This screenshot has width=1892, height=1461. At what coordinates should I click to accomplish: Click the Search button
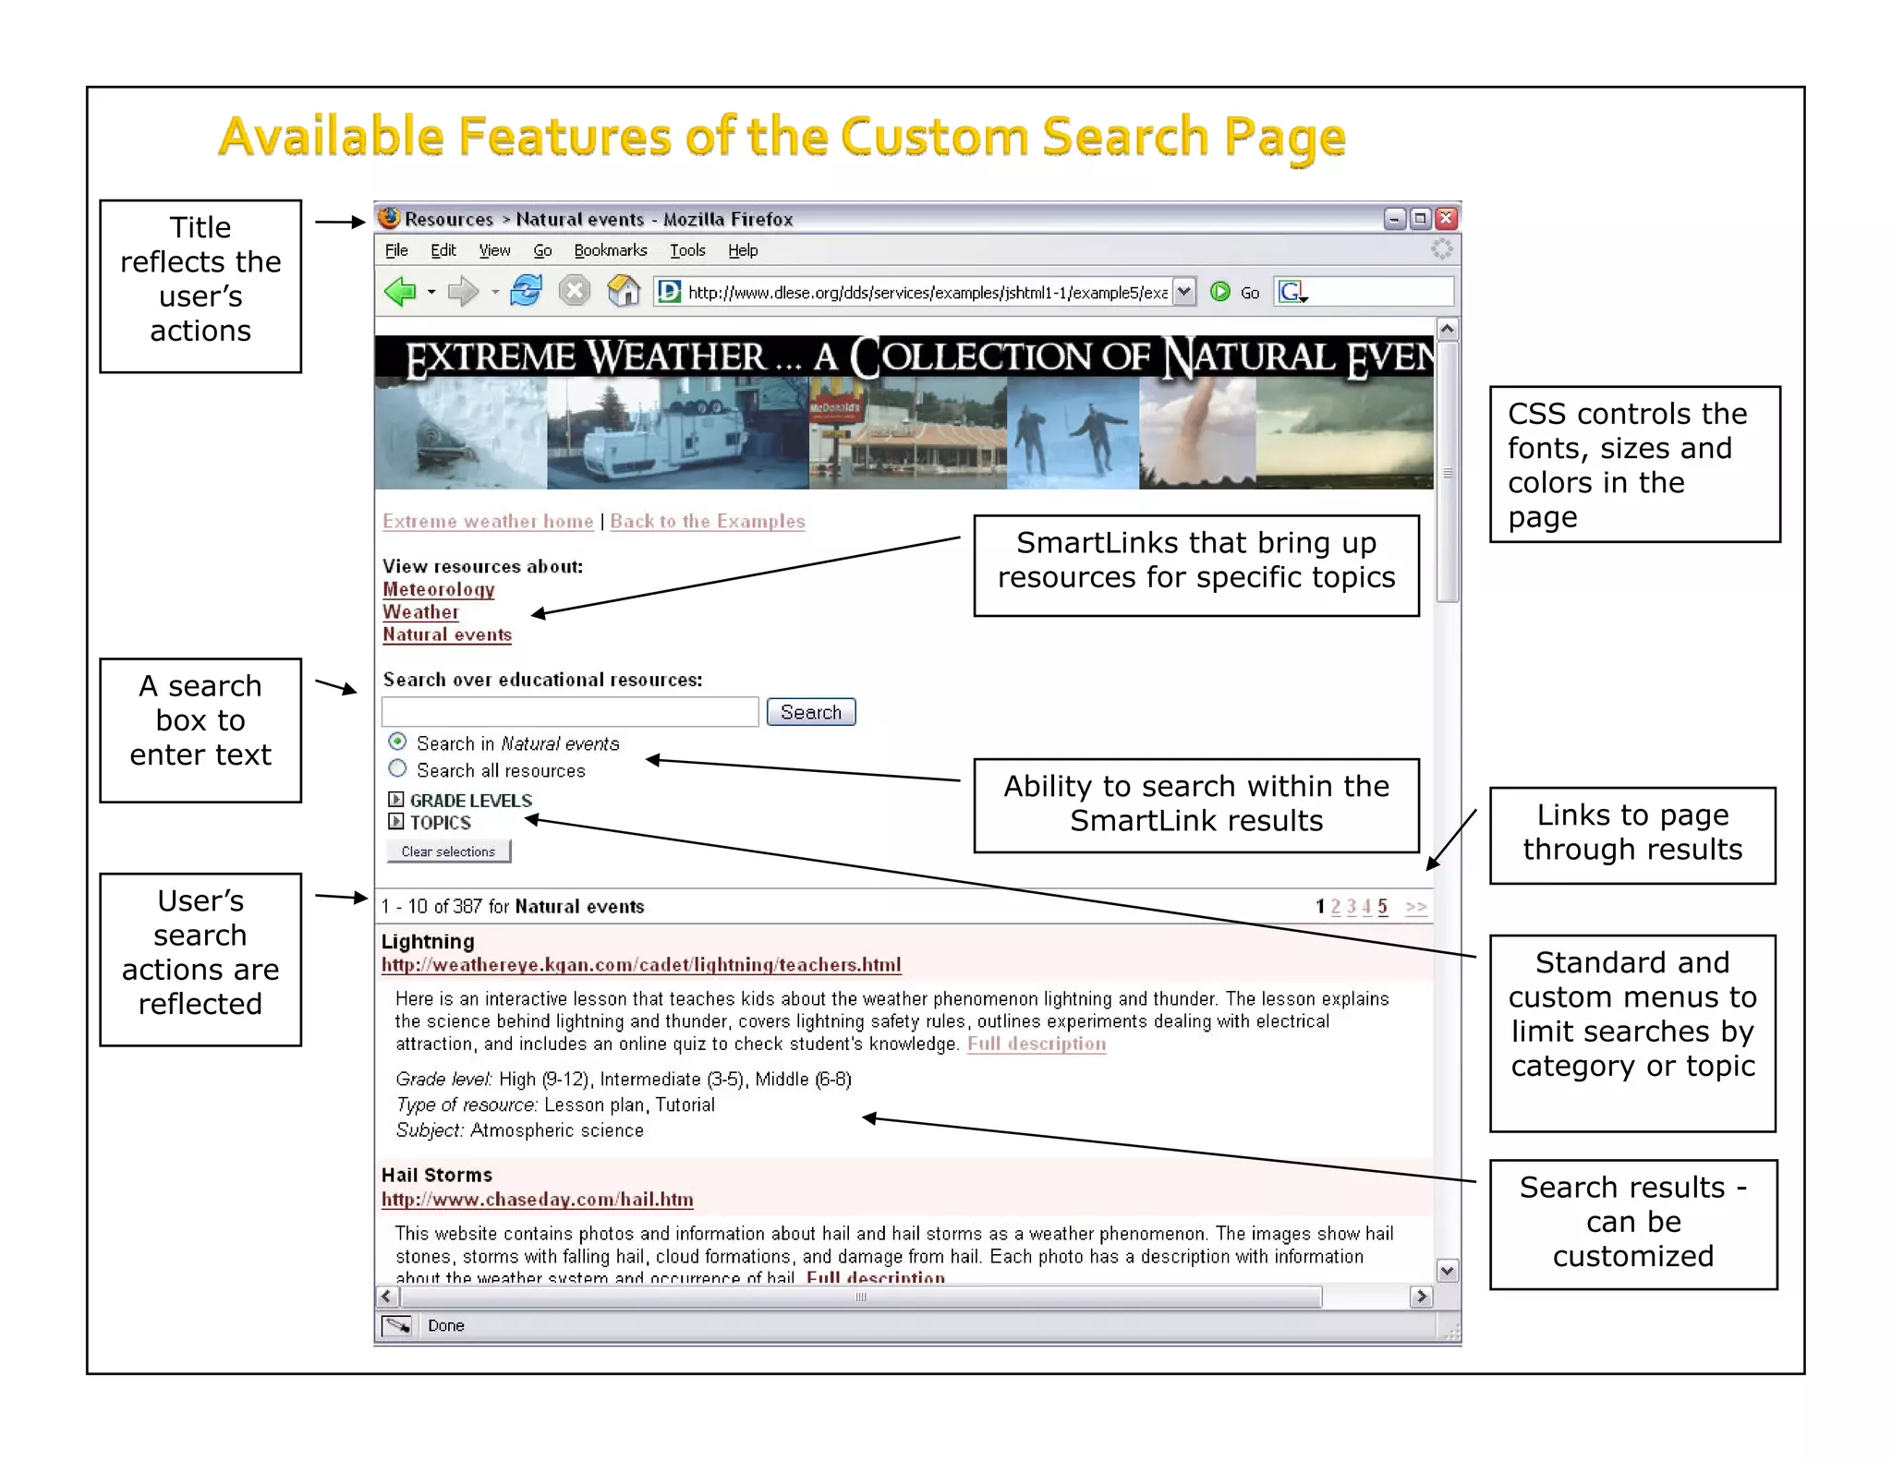tap(811, 712)
